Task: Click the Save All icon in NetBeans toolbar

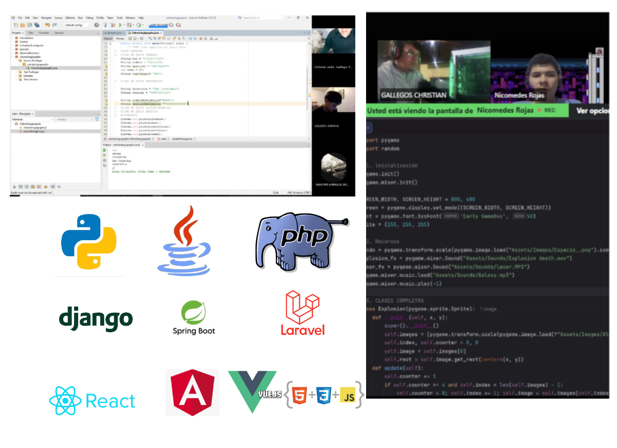Action: tap(37, 25)
